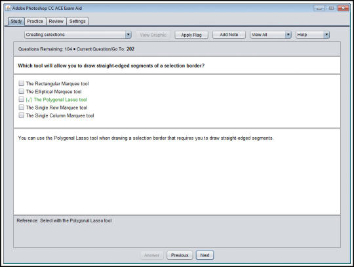Click the Questions Remaining: 104 label
The height and width of the screenshot is (267, 354).
pos(45,49)
